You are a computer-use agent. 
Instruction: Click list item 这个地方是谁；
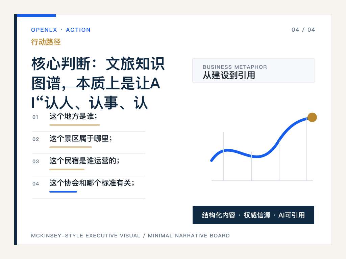coord(73,116)
